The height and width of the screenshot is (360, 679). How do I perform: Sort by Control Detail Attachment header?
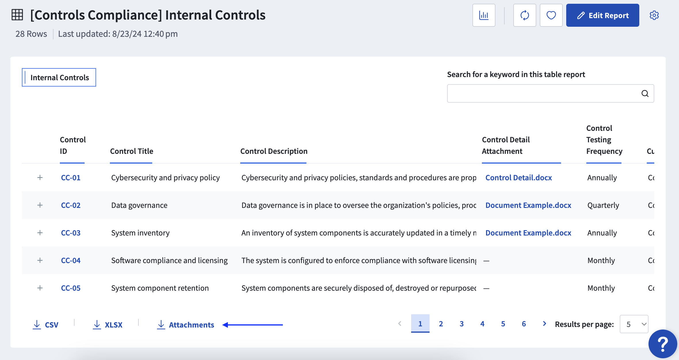506,145
